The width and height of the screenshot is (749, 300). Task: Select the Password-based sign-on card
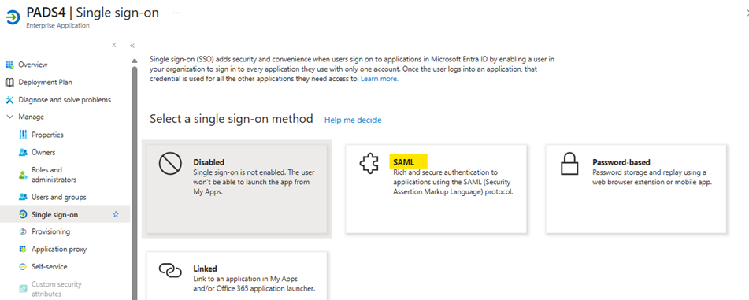pyautogui.click(x=636, y=189)
